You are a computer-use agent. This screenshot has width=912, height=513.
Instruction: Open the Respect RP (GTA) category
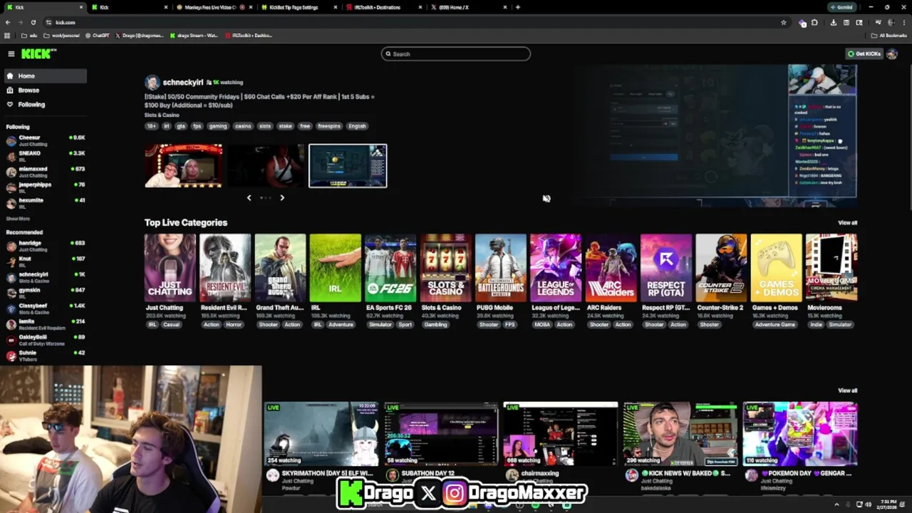tap(666, 268)
